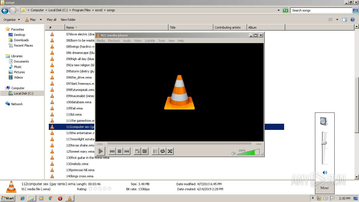Open Explorer Organize dropdown

tap(11, 20)
